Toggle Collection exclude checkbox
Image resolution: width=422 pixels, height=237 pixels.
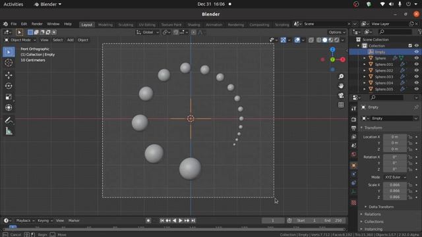click(410, 45)
